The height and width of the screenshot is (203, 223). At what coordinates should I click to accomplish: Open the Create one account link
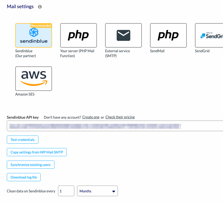click(91, 117)
